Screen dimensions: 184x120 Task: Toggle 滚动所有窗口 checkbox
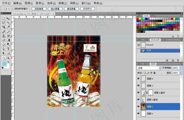click(x=13, y=9)
